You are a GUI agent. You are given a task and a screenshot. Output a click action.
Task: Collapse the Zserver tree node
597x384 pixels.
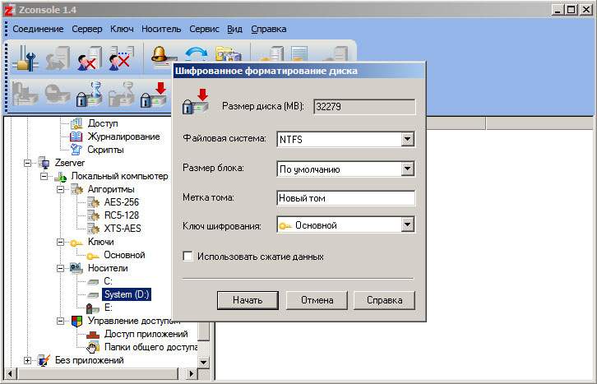tap(27, 163)
